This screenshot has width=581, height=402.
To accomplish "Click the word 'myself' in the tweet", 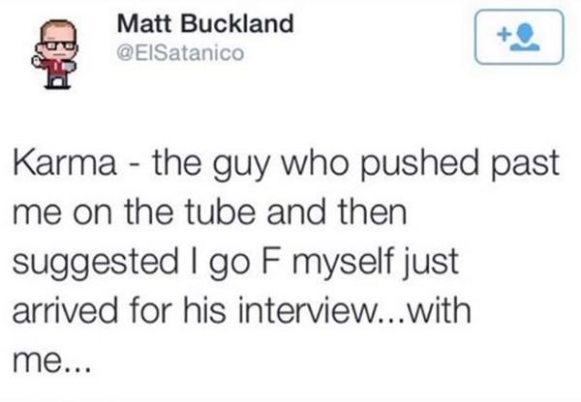I will [x=342, y=263].
